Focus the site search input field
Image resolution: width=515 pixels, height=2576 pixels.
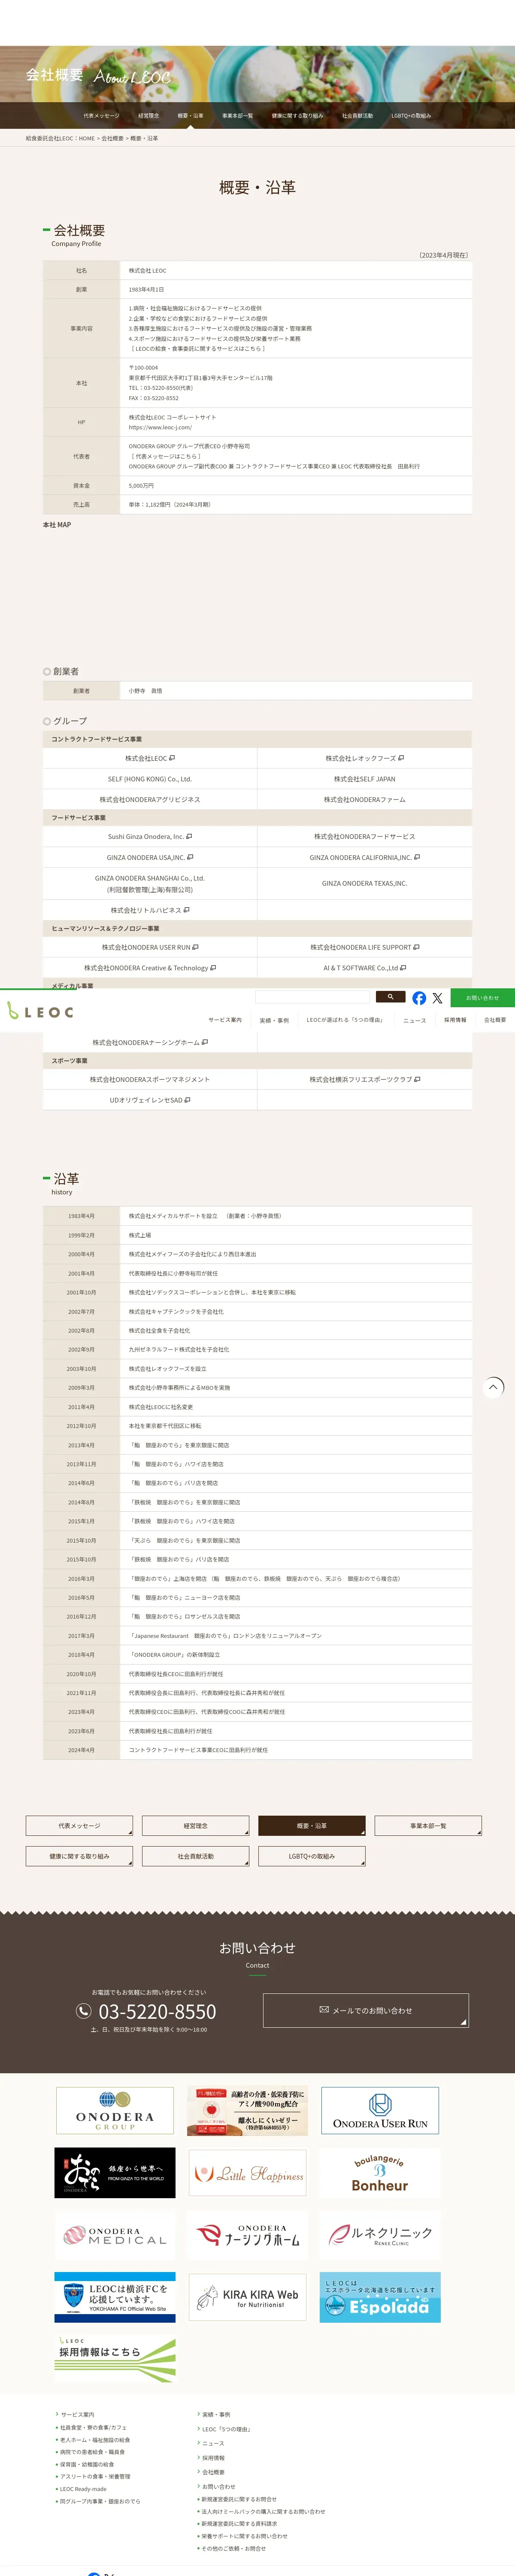click(x=313, y=997)
